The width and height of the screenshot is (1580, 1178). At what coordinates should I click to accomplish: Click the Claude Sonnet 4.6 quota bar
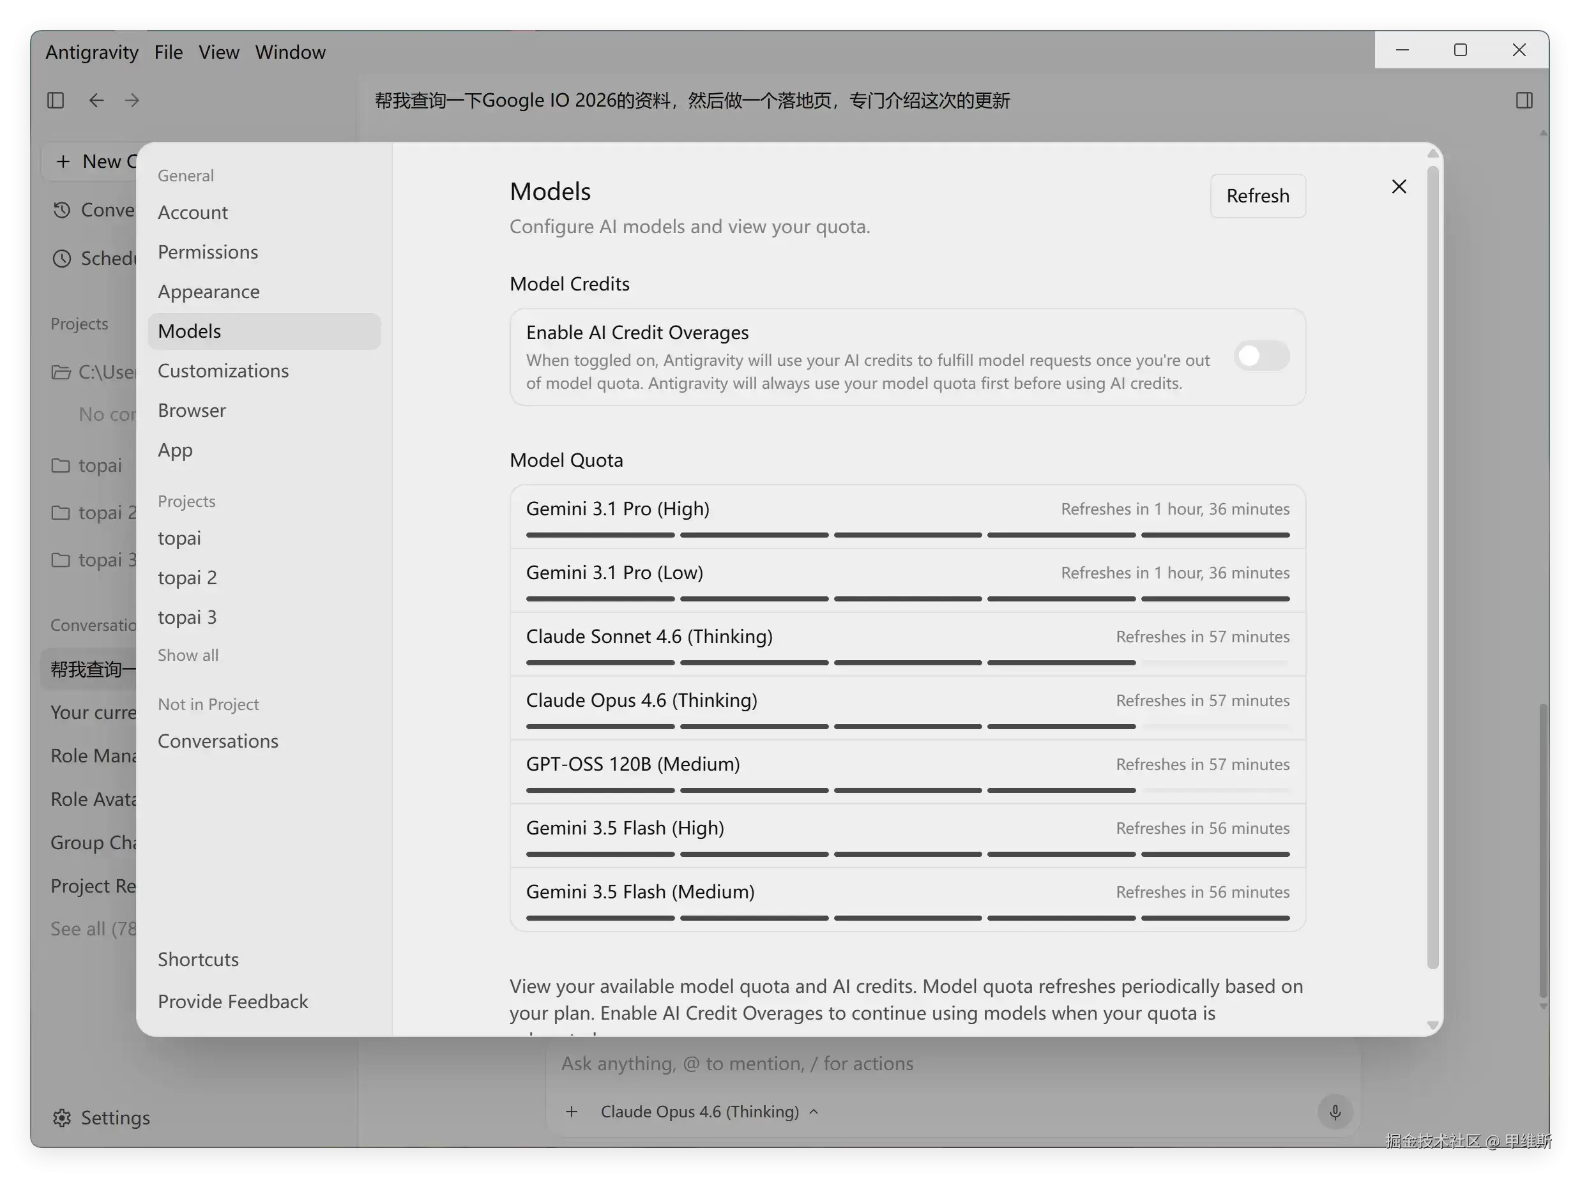[x=908, y=663]
